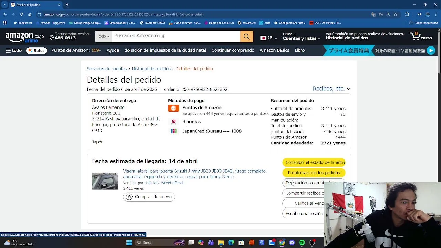This screenshot has height=248, width=441.
Task: Launch Copilot from taskbar
Action: click(201, 242)
